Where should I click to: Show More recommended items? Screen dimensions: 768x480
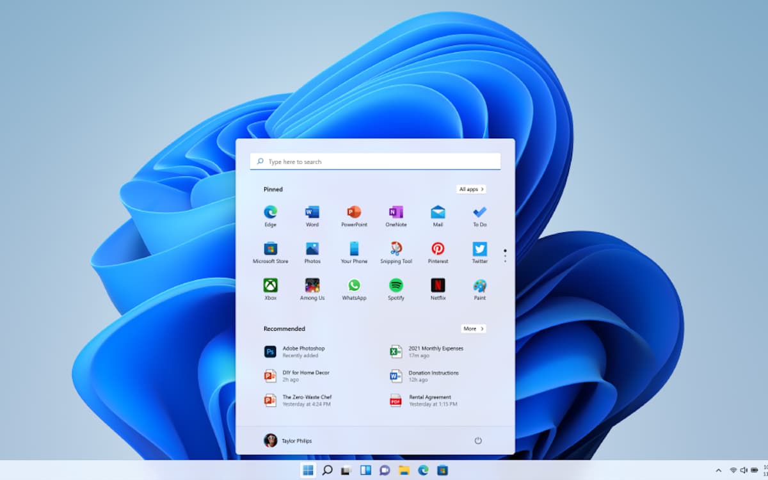pyautogui.click(x=473, y=329)
